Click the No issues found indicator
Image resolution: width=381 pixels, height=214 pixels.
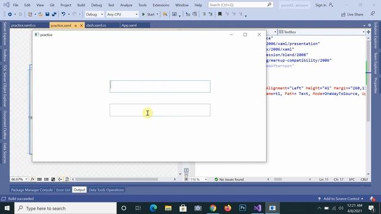pos(229,180)
